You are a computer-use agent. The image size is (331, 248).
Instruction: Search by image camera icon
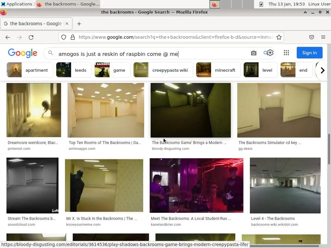tap(253, 53)
